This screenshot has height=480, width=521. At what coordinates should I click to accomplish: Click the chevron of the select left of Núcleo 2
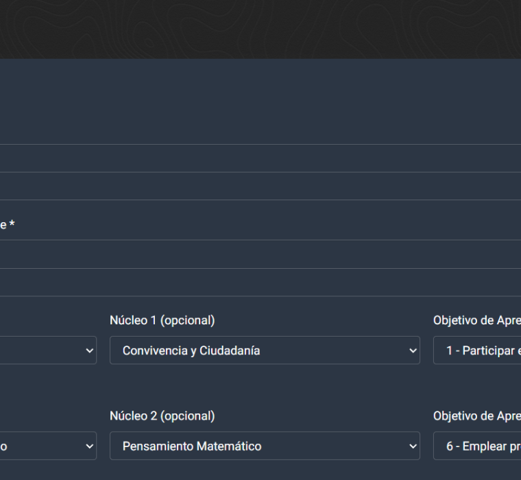88,446
